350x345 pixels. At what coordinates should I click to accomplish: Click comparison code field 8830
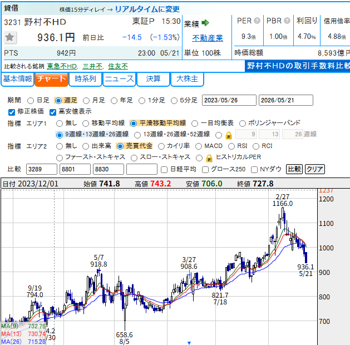[109, 169]
